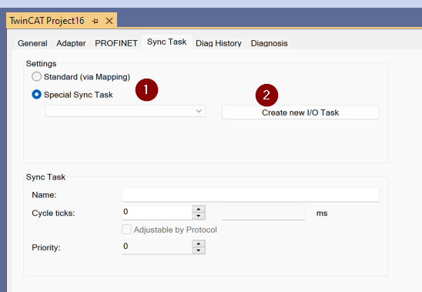
Task: Select the Sync Task tab
Action: click(166, 42)
